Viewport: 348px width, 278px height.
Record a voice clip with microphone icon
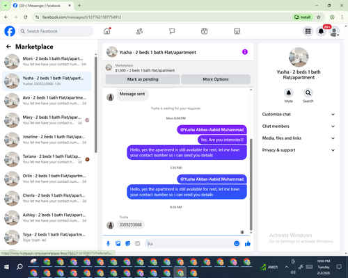(x=108, y=243)
